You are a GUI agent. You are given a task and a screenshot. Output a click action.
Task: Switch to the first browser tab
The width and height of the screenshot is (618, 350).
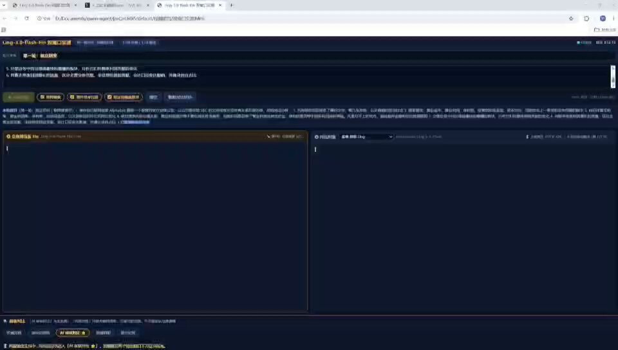click(x=44, y=5)
